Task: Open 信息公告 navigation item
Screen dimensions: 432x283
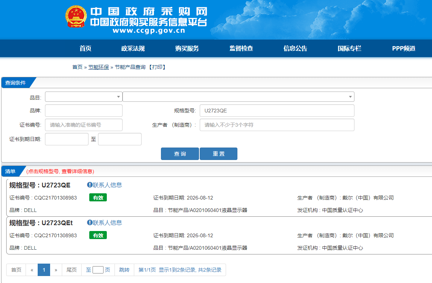Action: (295, 48)
